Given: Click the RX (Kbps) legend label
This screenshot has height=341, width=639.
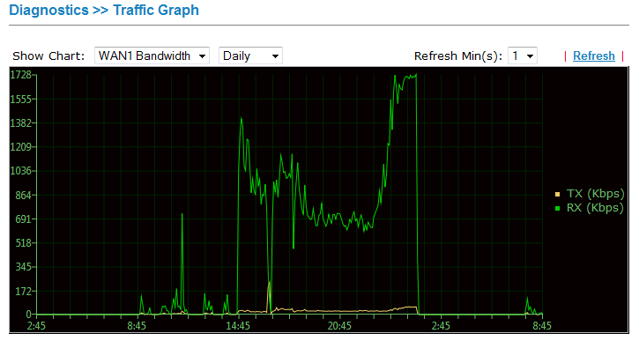Looking at the screenshot, I should (595, 208).
